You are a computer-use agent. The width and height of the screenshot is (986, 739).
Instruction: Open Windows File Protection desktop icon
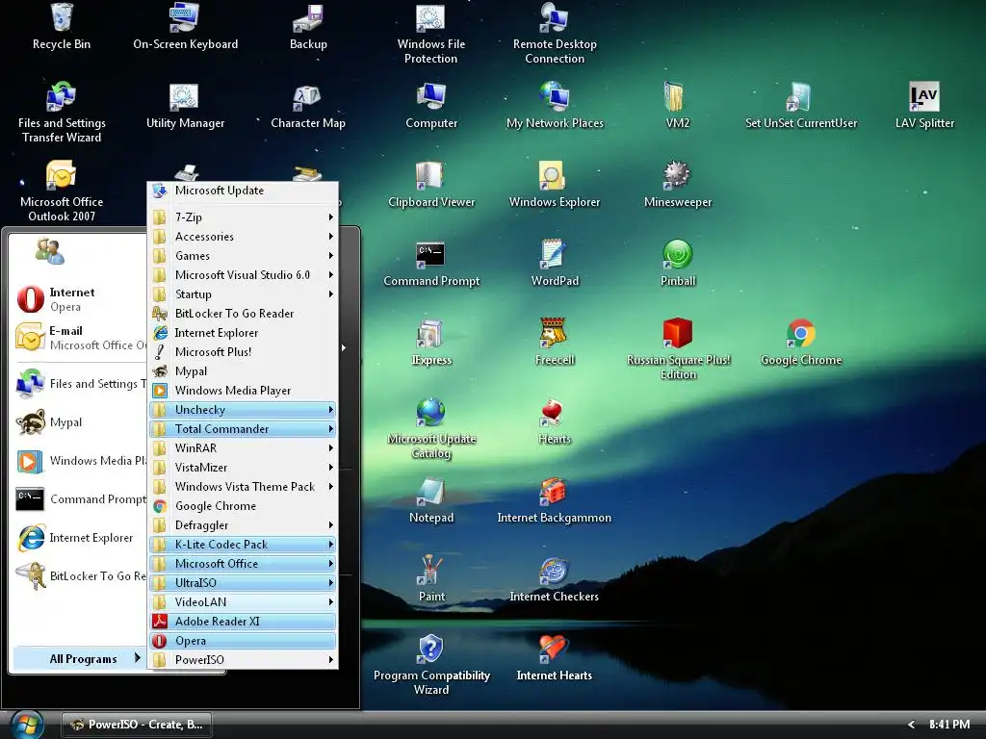(430, 34)
